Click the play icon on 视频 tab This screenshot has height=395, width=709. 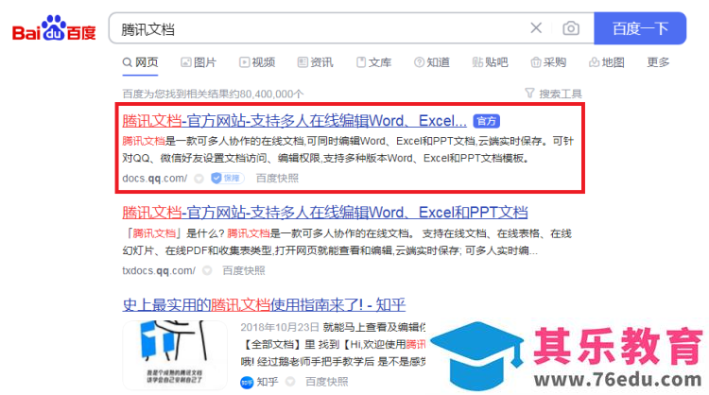pyautogui.click(x=244, y=62)
